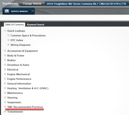Viewport: 129px width, 115px height.
Task: Expand the Electrical category
Action: 5,69
